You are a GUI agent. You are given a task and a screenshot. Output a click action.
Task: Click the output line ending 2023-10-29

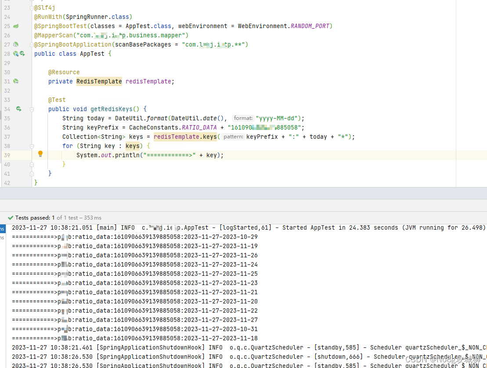point(135,237)
